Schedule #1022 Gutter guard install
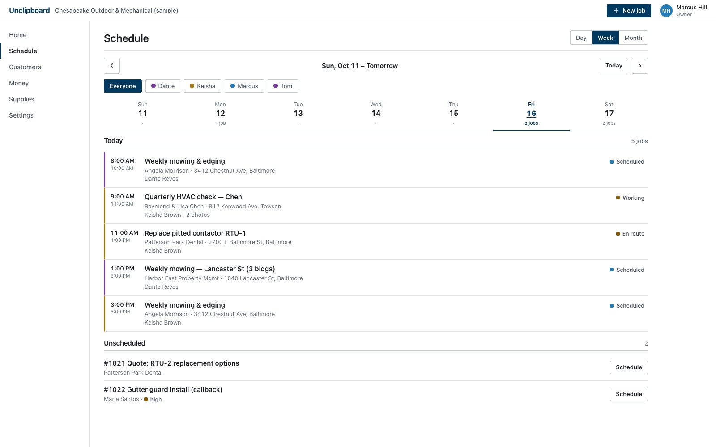Viewport: 716px width, 447px height. click(x=629, y=394)
